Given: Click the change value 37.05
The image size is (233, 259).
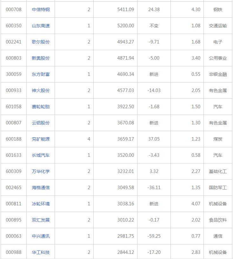Looking at the screenshot, I should point(154,139).
